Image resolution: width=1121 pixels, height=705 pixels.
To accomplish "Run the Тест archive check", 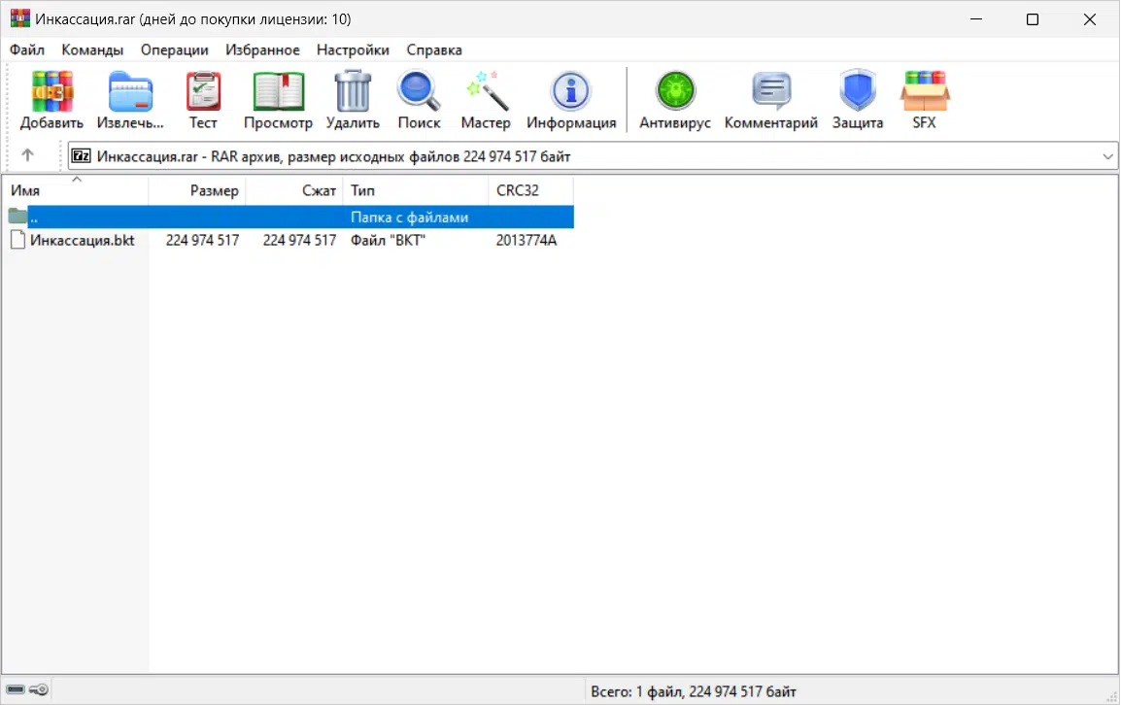I will 204,91.
